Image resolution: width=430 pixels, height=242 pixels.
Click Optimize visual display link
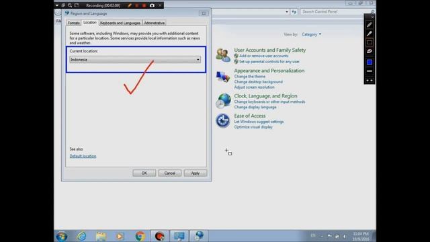click(x=253, y=127)
